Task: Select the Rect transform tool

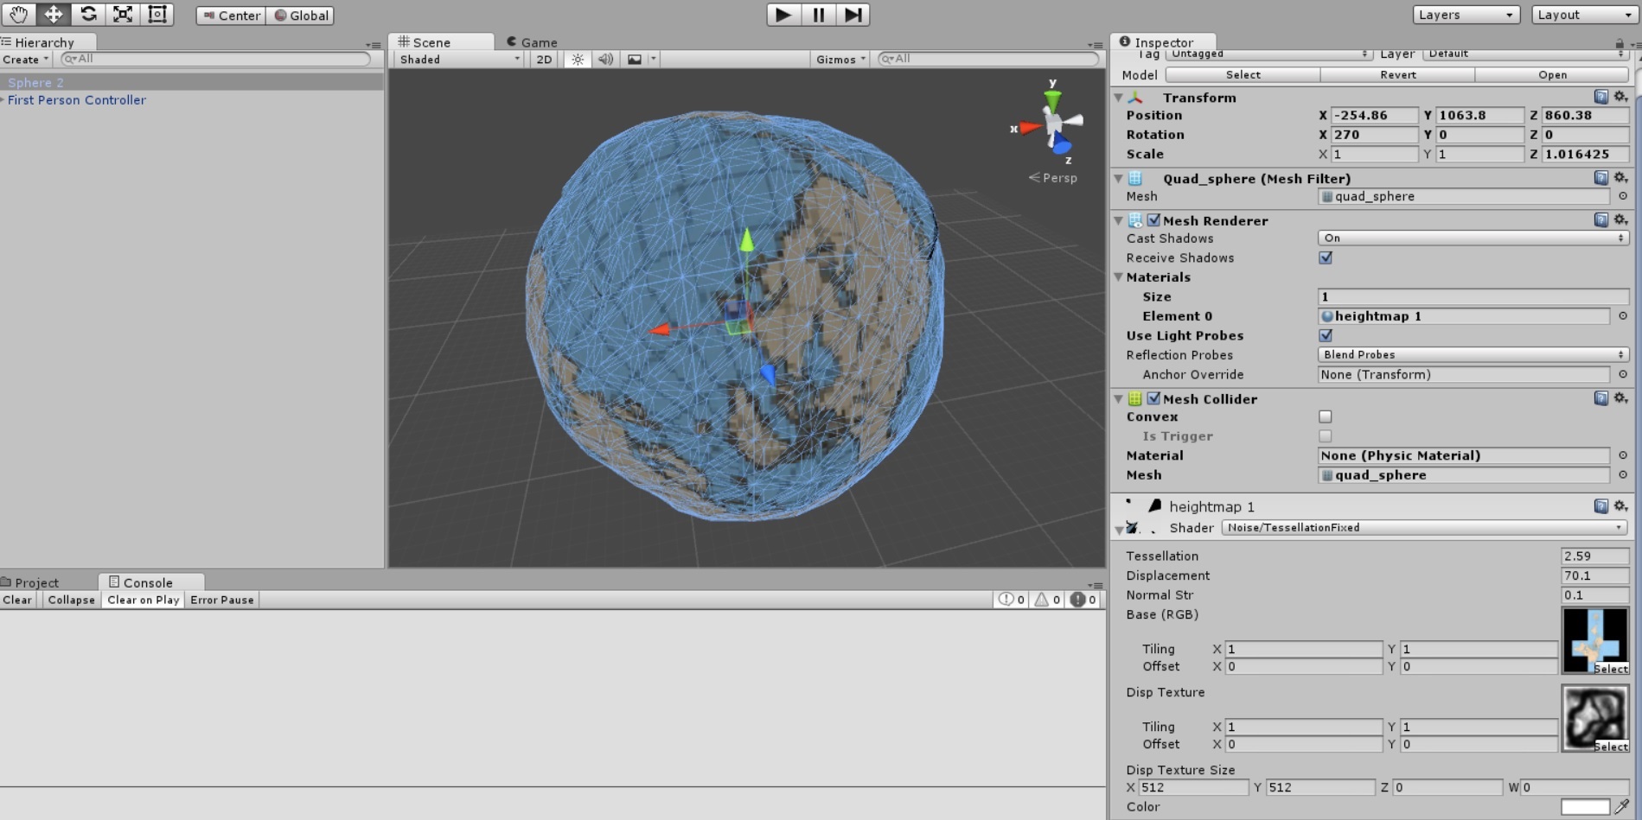Action: [157, 15]
